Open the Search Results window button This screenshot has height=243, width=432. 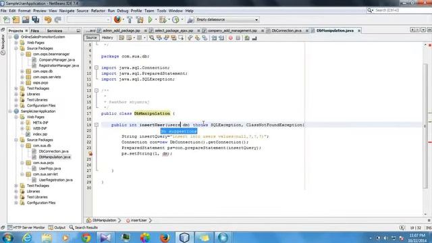pyautogui.click(x=84, y=227)
